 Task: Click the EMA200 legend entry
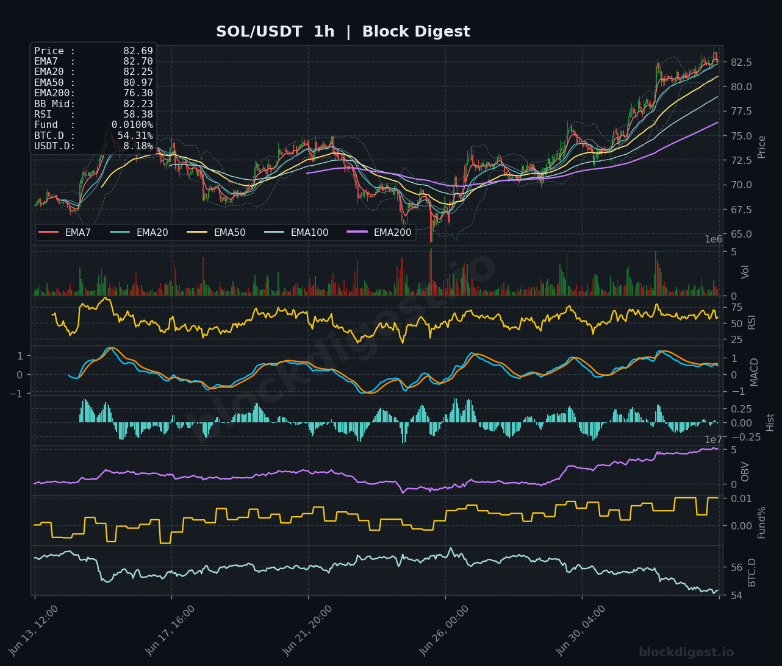[379, 232]
